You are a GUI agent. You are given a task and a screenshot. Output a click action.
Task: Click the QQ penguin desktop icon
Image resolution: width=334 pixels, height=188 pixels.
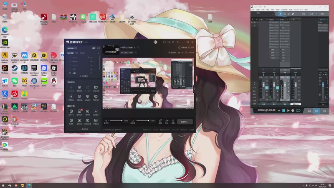coord(54,81)
